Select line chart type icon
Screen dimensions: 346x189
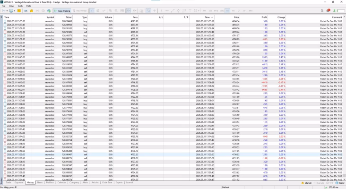point(104,10)
